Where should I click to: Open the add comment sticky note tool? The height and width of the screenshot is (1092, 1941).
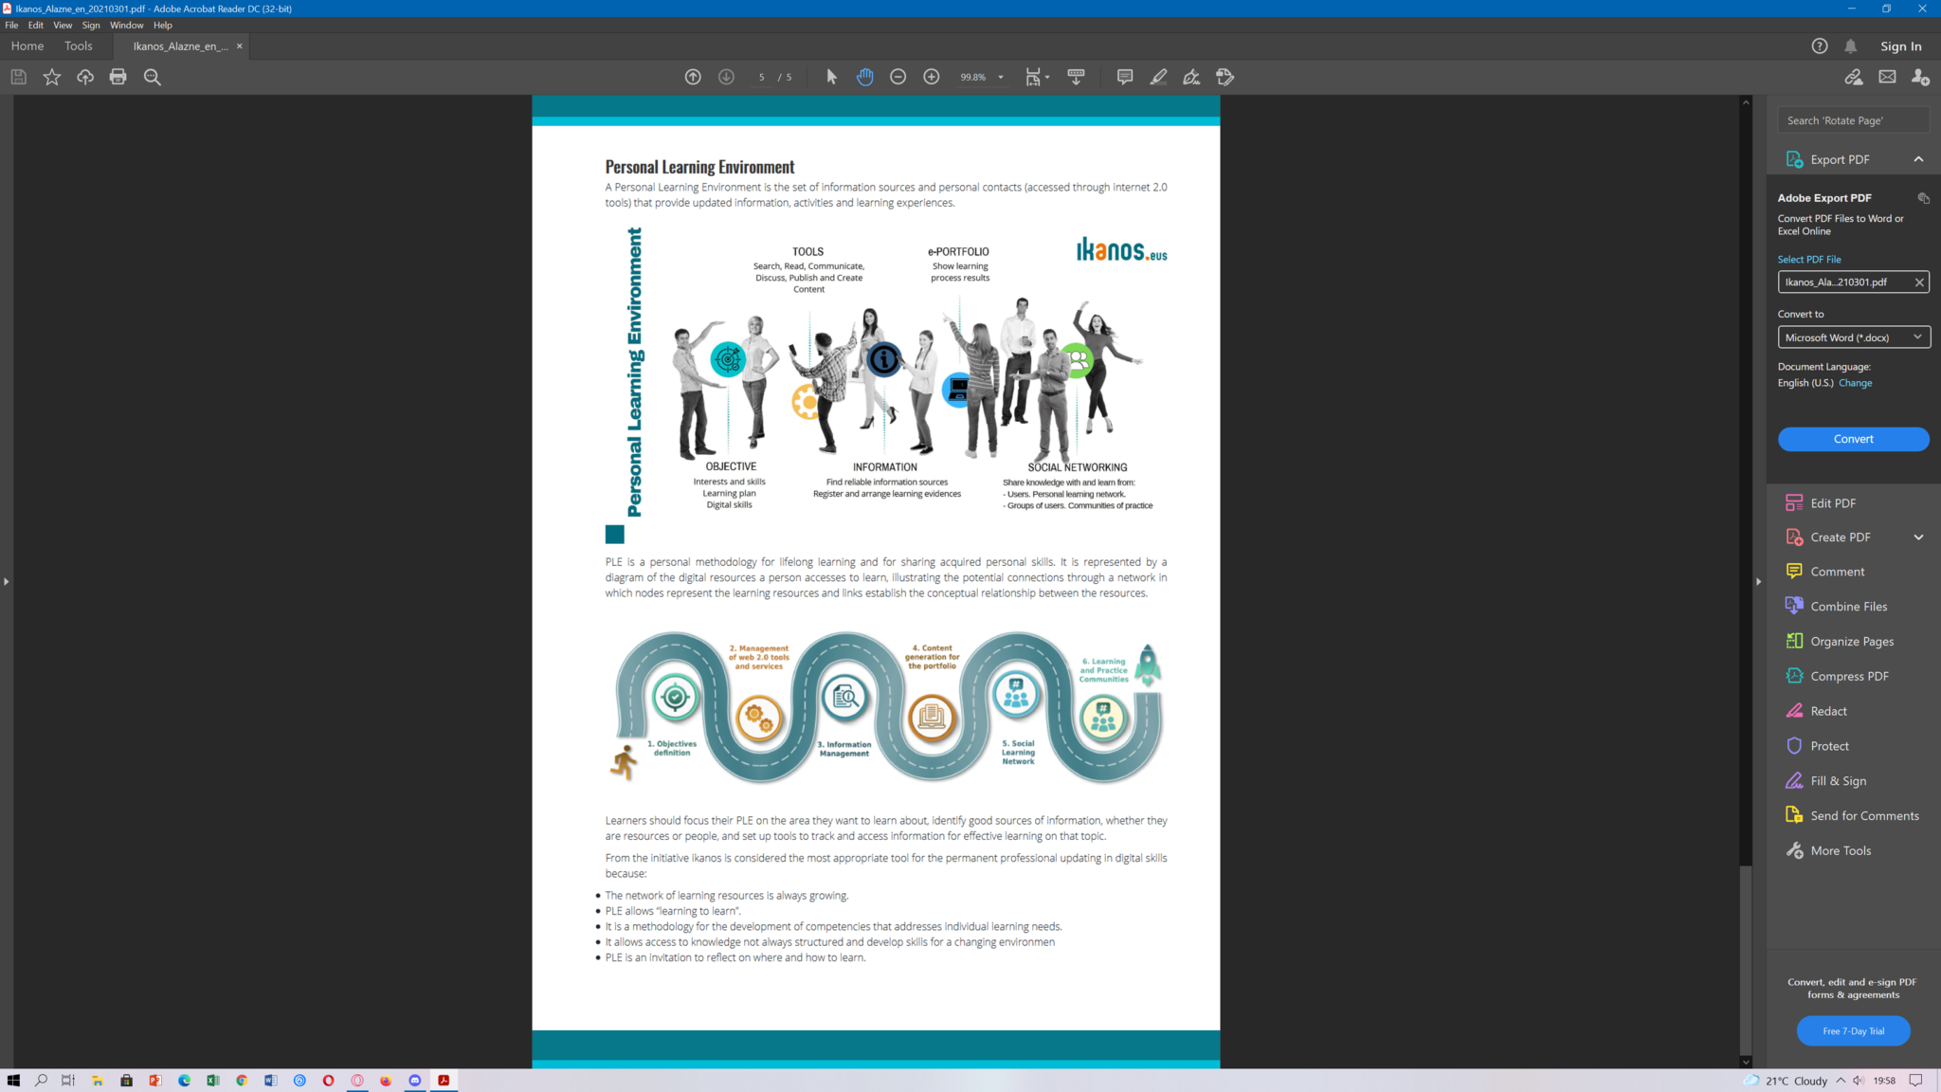click(x=1124, y=77)
